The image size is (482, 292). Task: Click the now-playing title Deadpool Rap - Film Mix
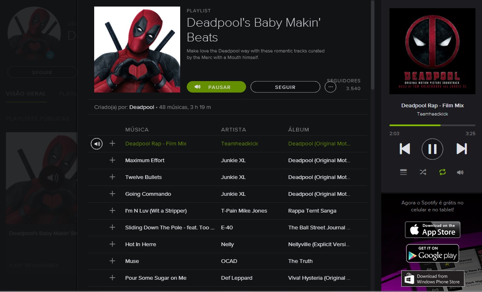[432, 105]
